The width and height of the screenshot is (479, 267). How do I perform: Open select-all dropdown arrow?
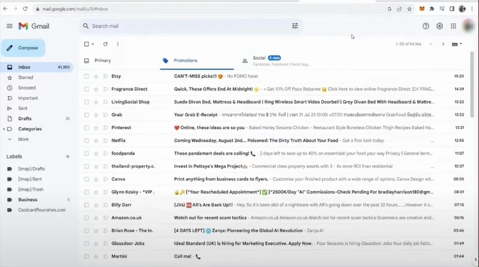(x=93, y=44)
